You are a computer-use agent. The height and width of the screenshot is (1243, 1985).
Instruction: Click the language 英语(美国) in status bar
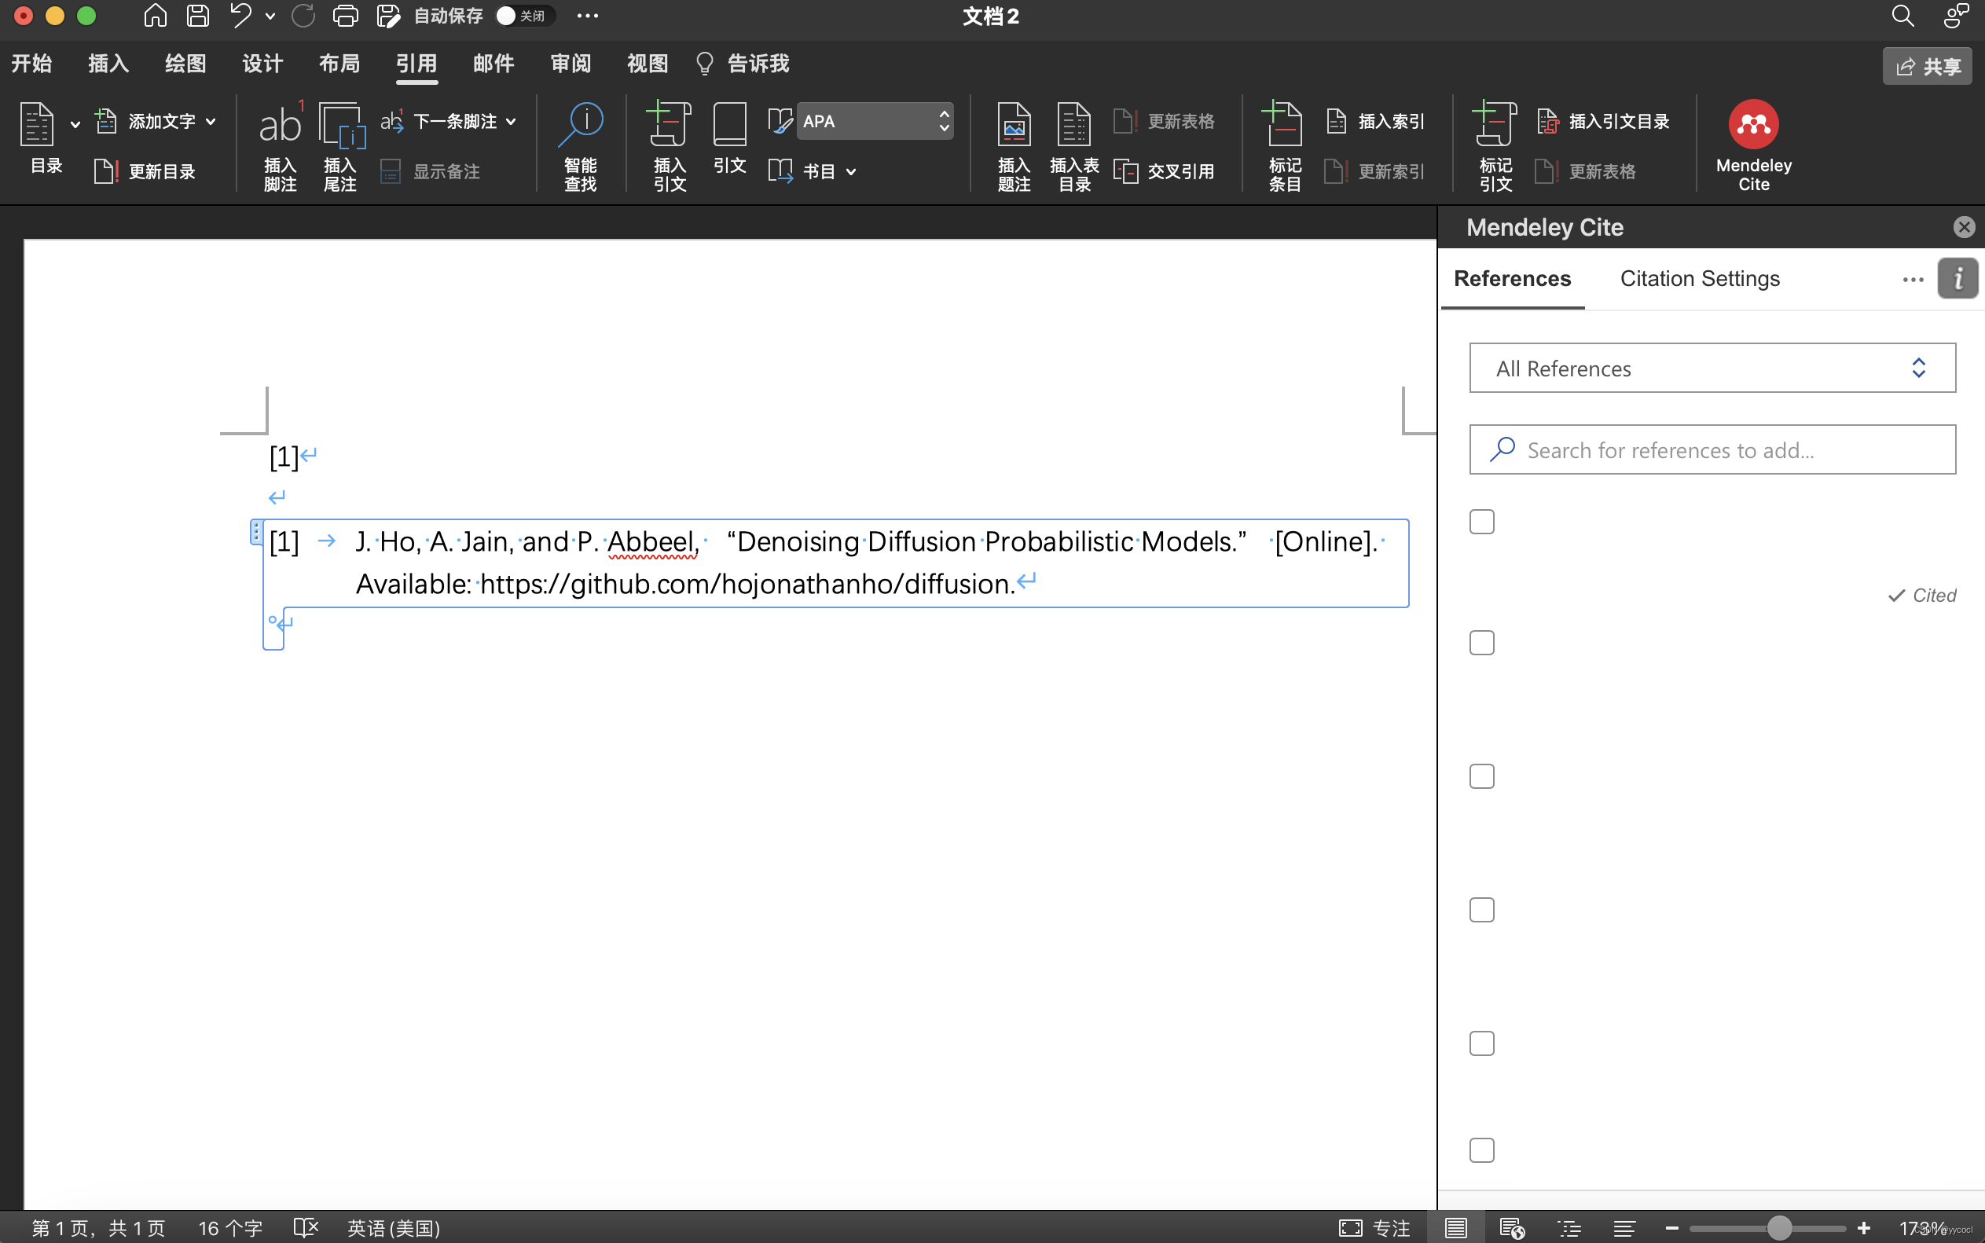tap(394, 1228)
